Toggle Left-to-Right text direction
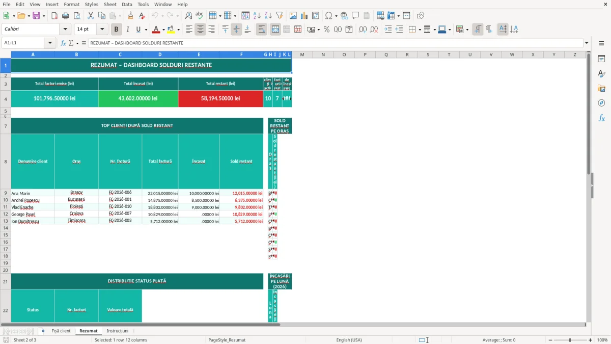 click(478, 30)
